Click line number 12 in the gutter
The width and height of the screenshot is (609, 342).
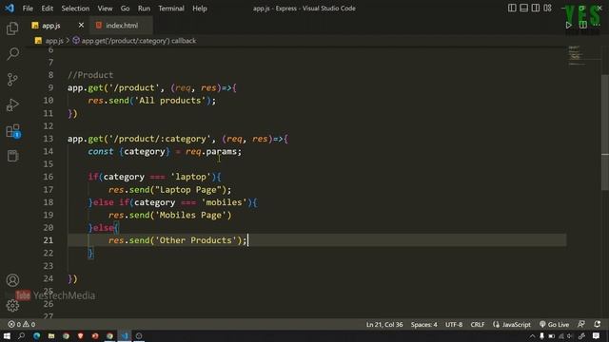(x=49, y=126)
